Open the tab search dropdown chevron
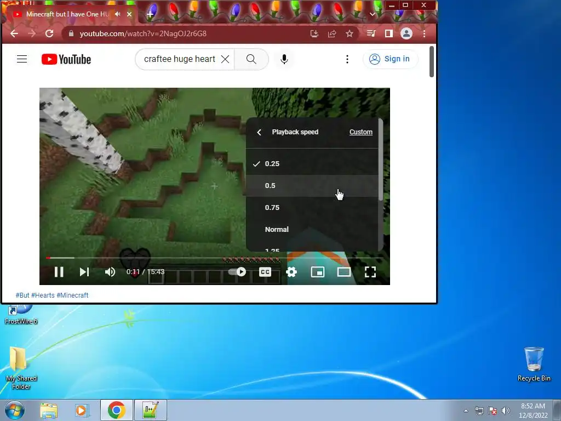The height and width of the screenshot is (421, 561). (x=373, y=14)
